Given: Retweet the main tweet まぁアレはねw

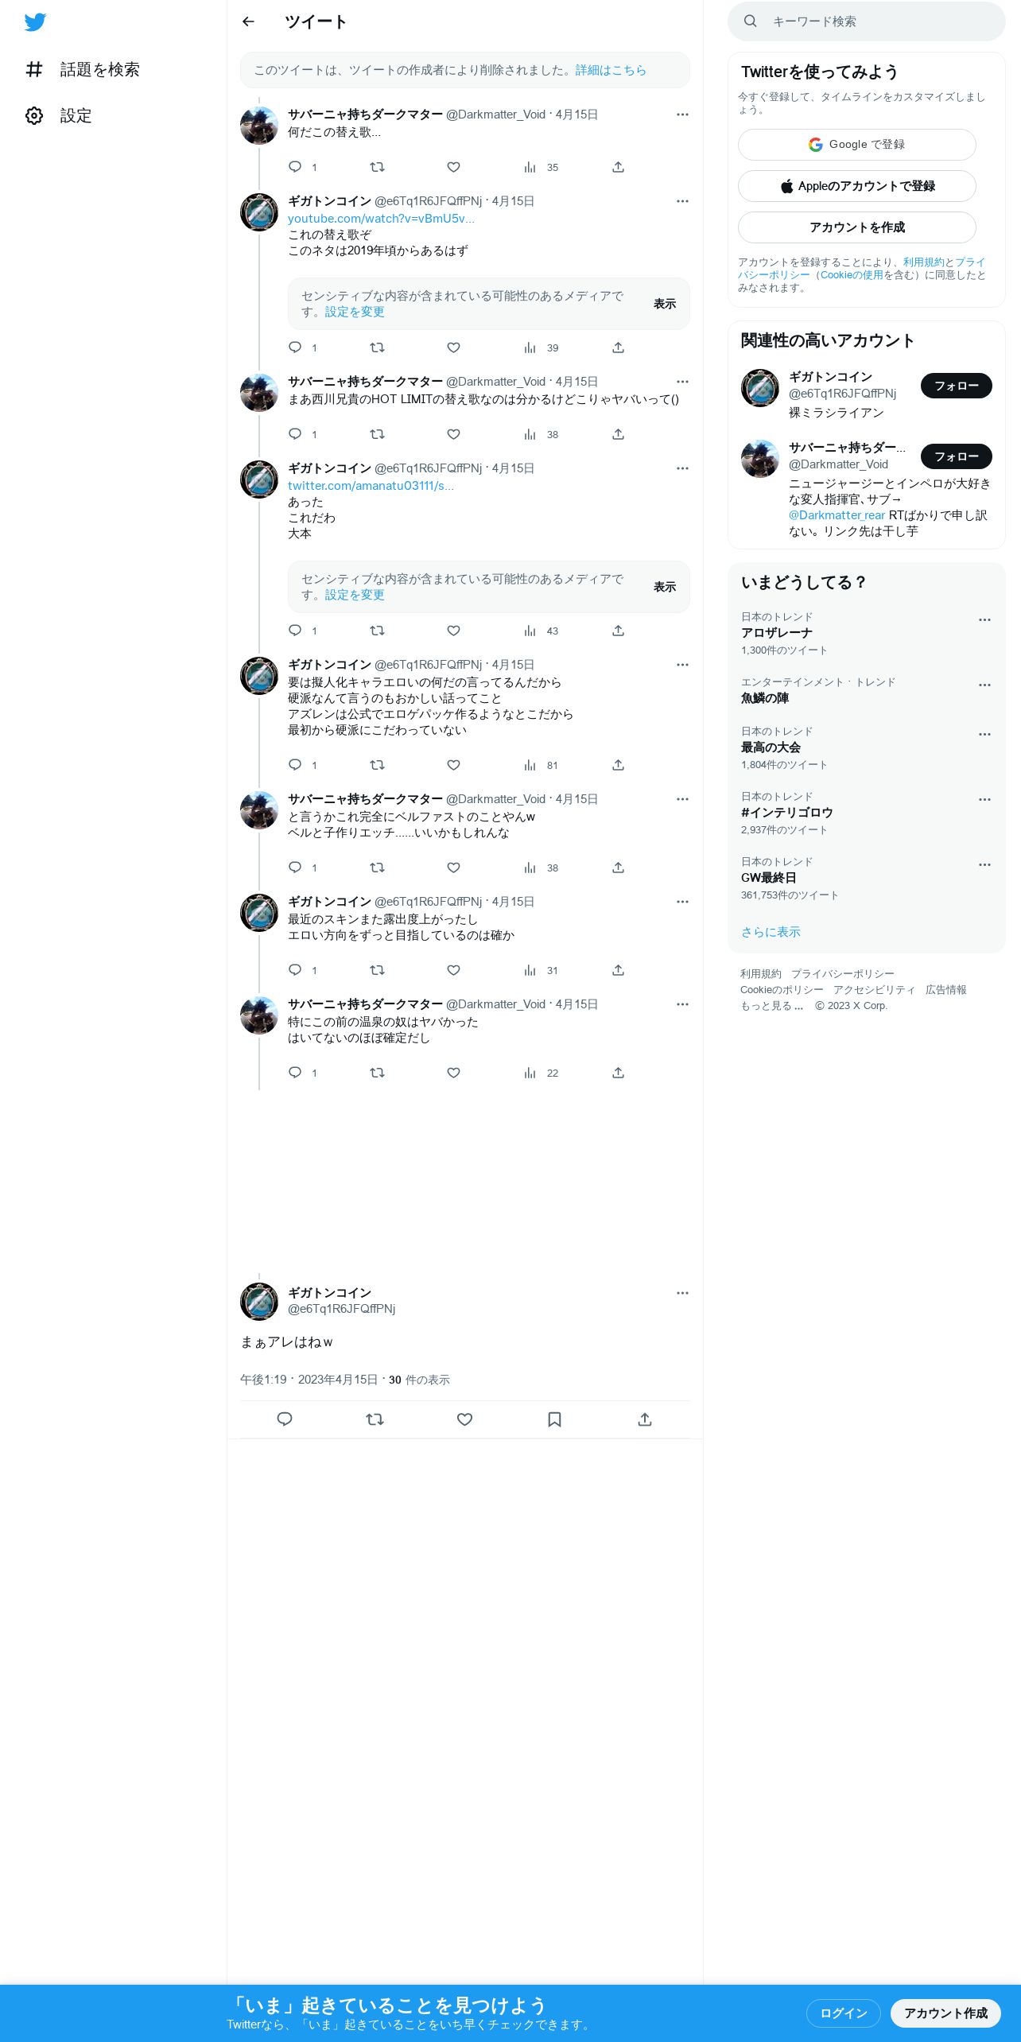Looking at the screenshot, I should [375, 1419].
